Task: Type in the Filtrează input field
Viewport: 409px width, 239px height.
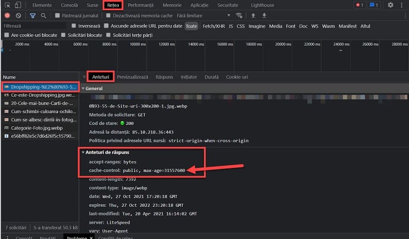Action: [x=33, y=26]
